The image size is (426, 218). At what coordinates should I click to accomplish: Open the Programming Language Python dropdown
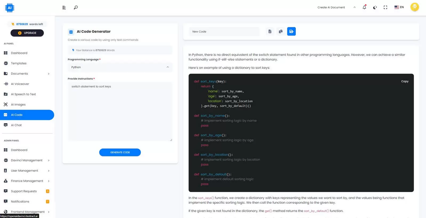tap(120, 67)
